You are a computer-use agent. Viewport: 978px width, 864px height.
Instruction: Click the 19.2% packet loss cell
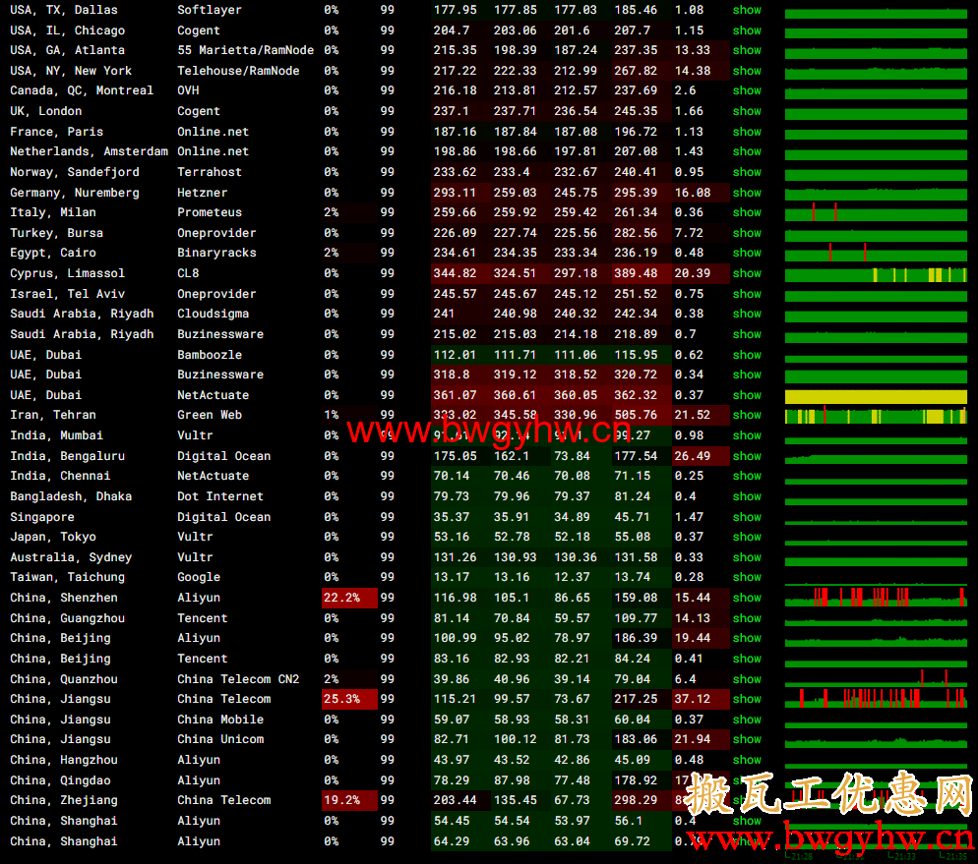pyautogui.click(x=349, y=800)
